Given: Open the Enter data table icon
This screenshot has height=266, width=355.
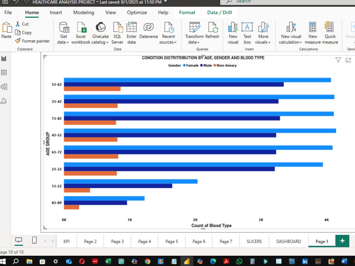Looking at the screenshot, I should pos(131,27).
